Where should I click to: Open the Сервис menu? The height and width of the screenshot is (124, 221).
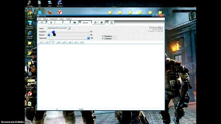[x=61, y=19]
